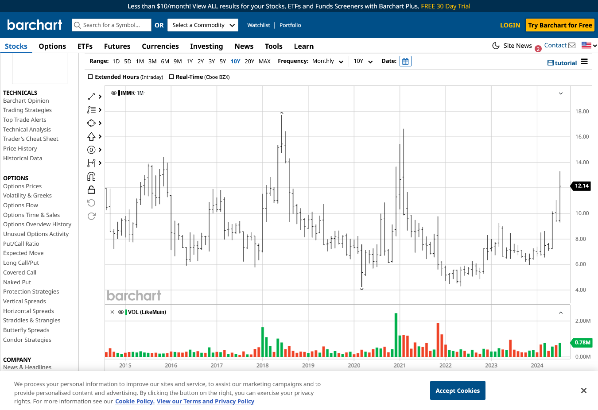Click the 12.14 current price label
Screen dimensions: 598x410
[581, 186]
